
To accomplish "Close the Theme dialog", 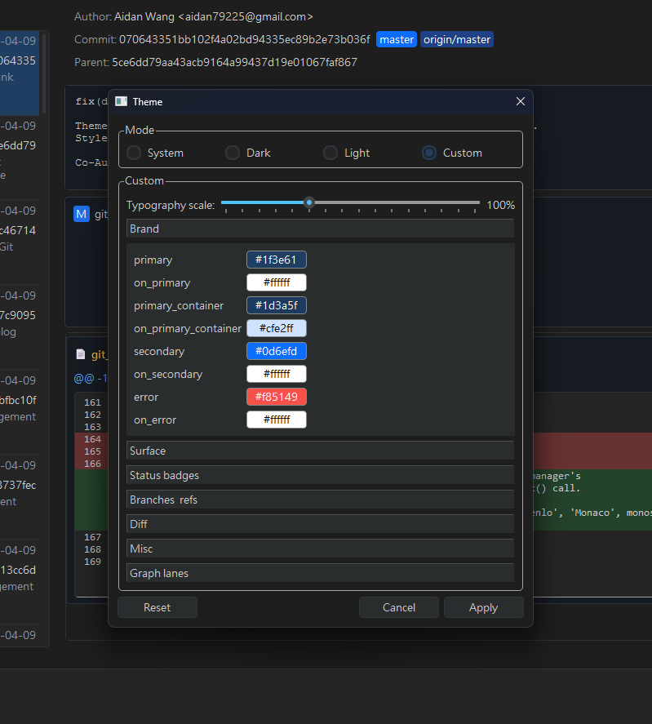I will click(x=521, y=101).
